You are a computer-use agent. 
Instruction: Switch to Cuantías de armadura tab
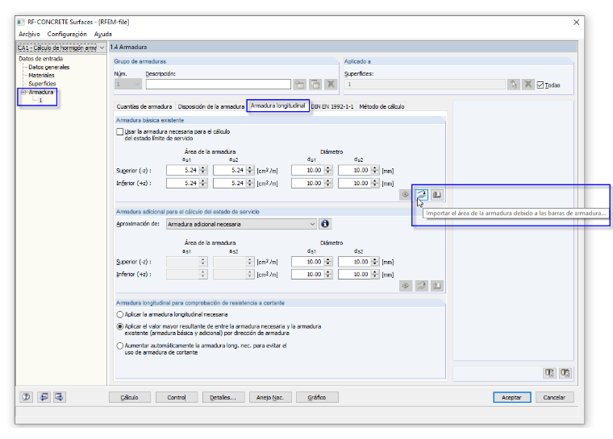[144, 106]
